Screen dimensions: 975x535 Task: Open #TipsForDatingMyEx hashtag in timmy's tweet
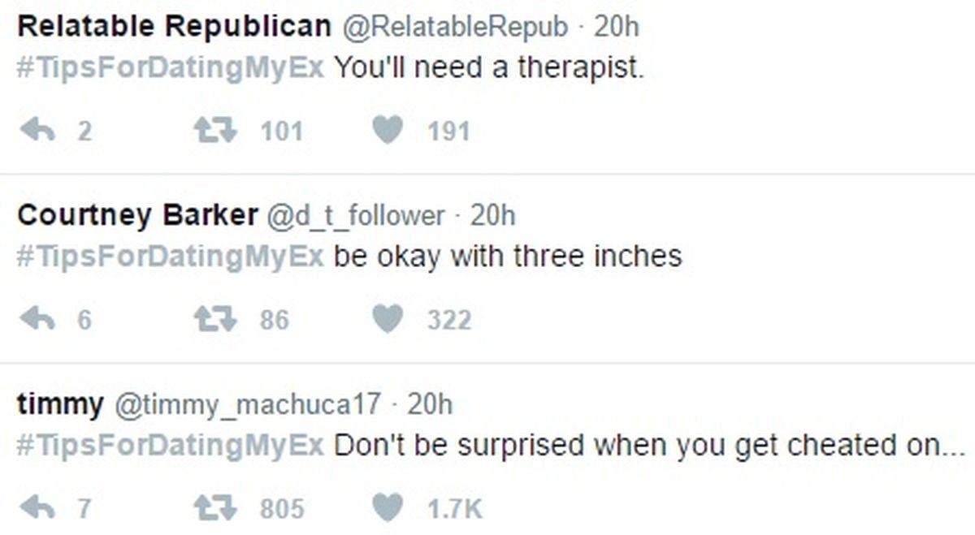pos(170,446)
